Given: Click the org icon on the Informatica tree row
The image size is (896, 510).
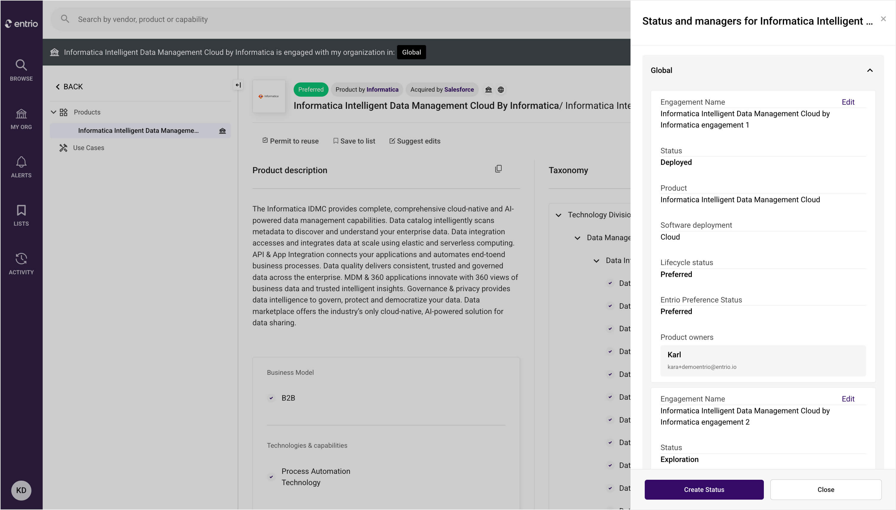Looking at the screenshot, I should (223, 131).
